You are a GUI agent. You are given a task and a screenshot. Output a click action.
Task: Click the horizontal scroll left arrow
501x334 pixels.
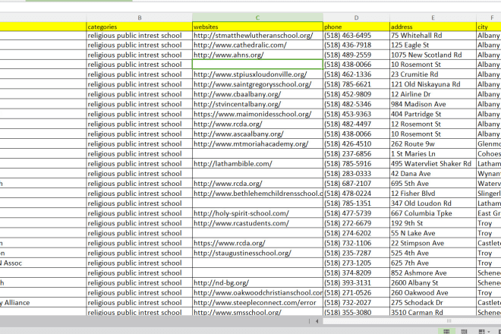point(317,321)
